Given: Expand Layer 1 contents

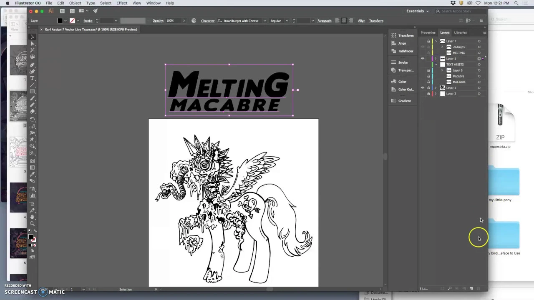Looking at the screenshot, I should click(436, 88).
